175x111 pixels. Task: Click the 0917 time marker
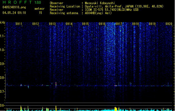(119, 24)
